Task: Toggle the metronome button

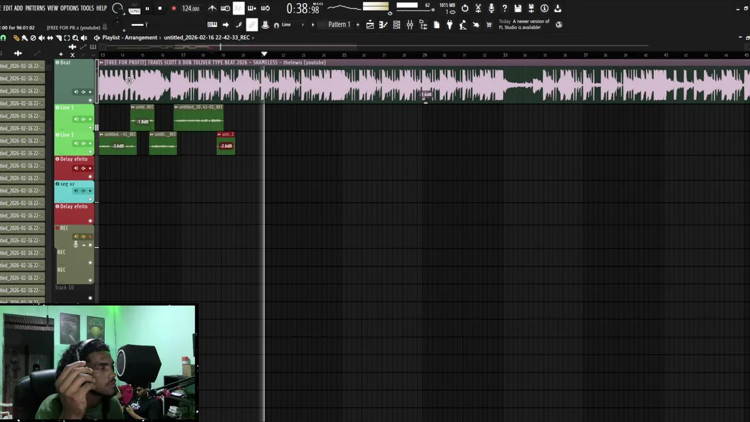Action: coord(212,8)
